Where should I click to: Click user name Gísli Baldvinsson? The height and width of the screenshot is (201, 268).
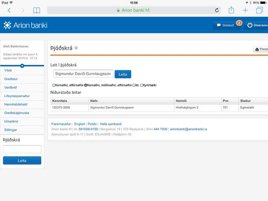tap(16, 46)
